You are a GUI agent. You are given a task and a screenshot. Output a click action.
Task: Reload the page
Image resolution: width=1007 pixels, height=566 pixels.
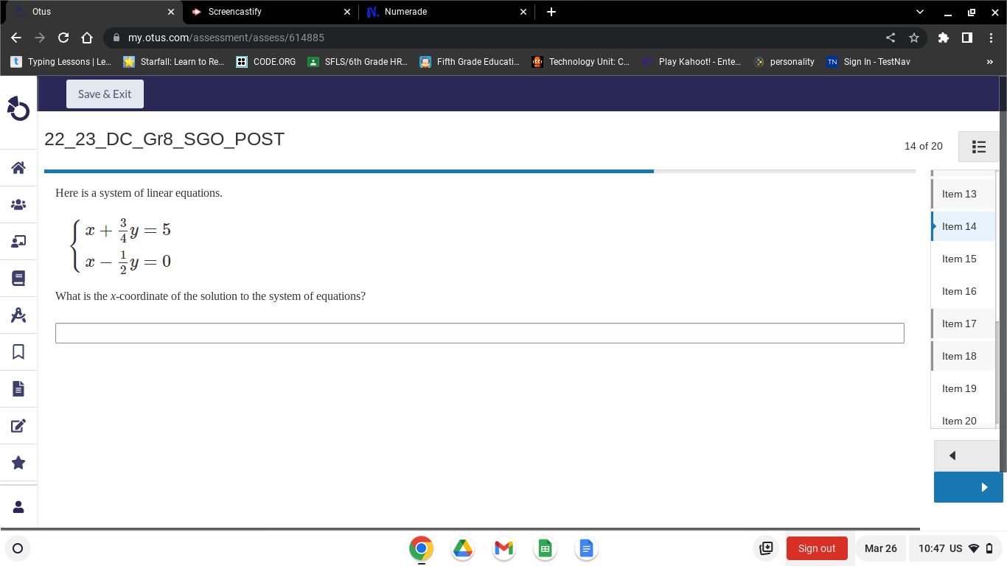(63, 38)
